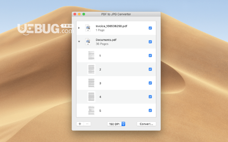The image size is (228, 142).
Task: Zoom the window with green button
Action: [84, 14]
